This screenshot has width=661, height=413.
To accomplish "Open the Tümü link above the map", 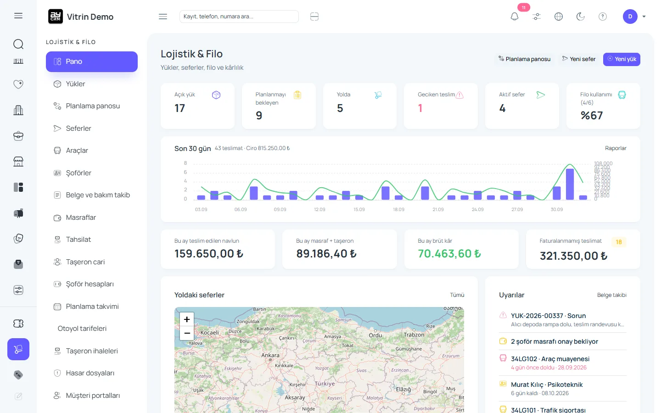I will (x=457, y=295).
